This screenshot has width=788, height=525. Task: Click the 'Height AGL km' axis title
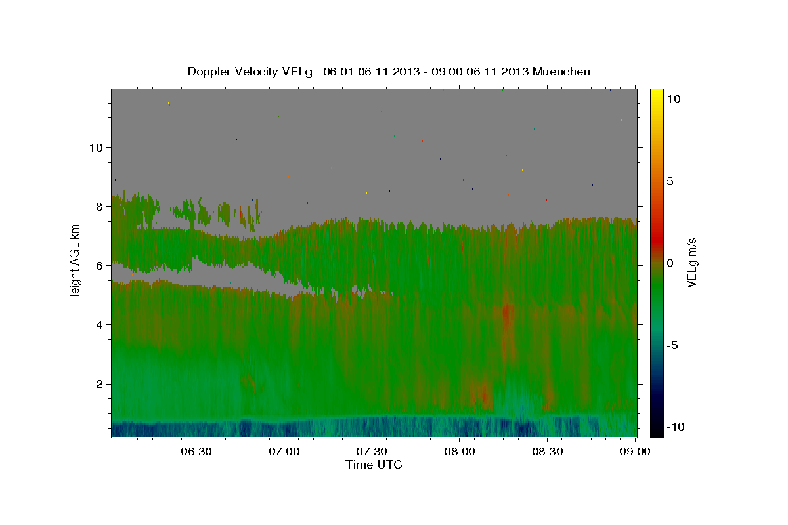click(75, 263)
